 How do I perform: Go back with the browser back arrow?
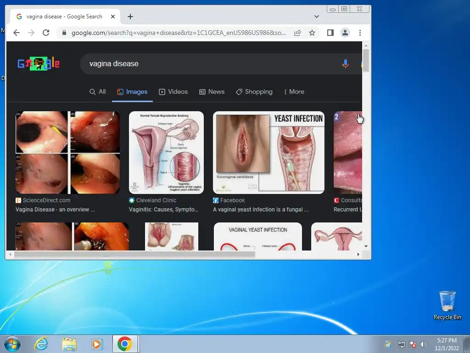(17, 33)
